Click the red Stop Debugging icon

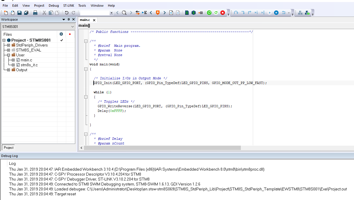point(222,13)
